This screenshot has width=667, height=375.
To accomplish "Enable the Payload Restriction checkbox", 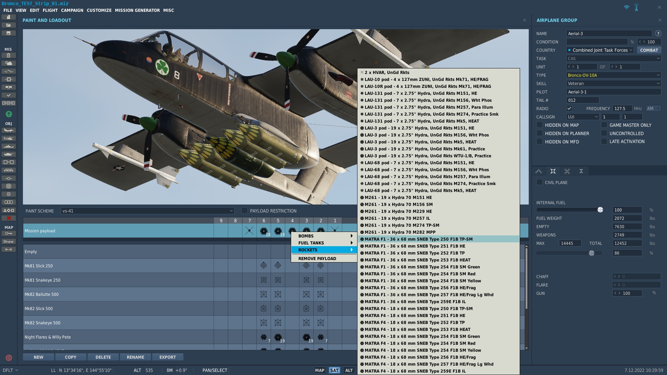I will point(245,211).
